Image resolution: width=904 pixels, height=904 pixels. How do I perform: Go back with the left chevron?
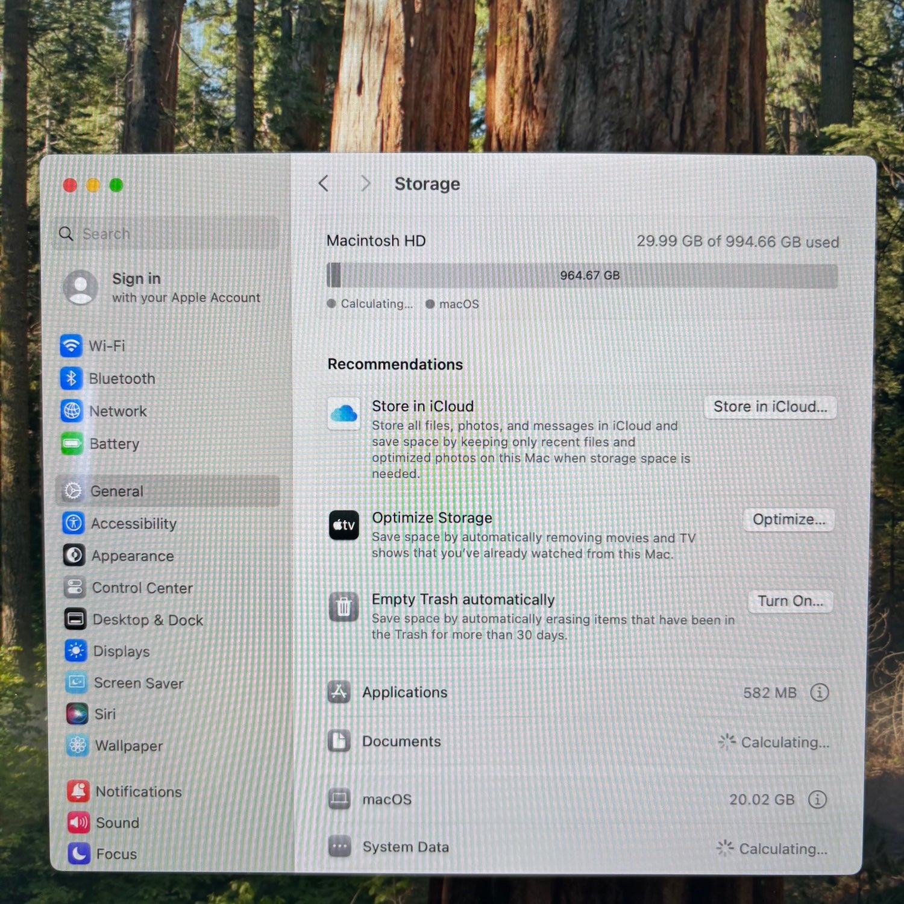coord(324,183)
